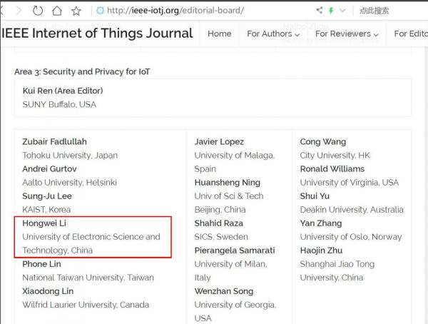Click Kui Ren (Area Editor) name
Viewport: 428px width, 324px height.
(63, 91)
